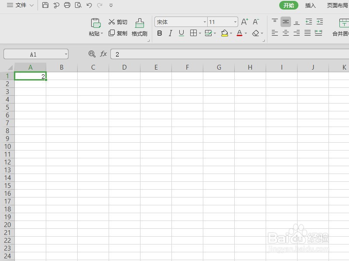
Task: Click the zoom magnifier beside fx
Action: click(x=92, y=54)
